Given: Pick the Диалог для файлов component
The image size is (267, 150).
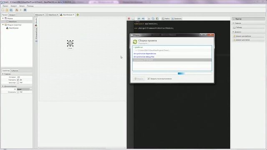Looking at the screenshot, I should (248, 36).
